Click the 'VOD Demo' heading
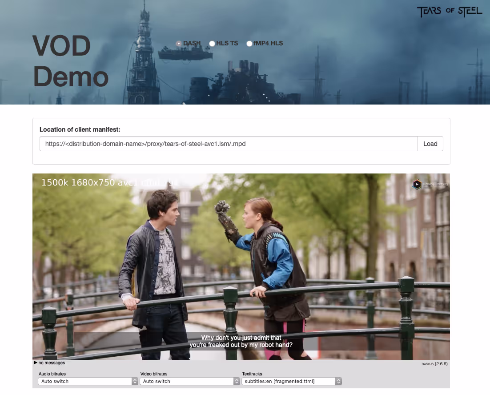Viewport: 490px width, 395px height. [71, 61]
